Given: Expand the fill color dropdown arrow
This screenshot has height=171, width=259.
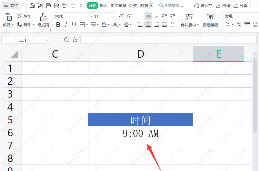Looking at the screenshot, I should pyautogui.click(x=109, y=25).
